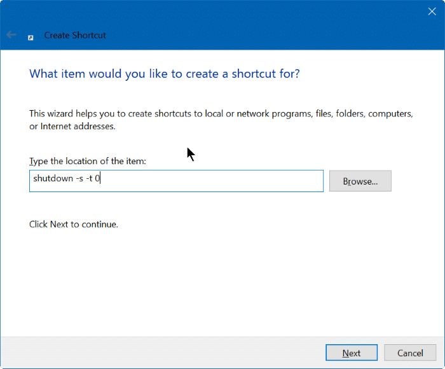Click the Create Shortcut wizard icon
The image size is (445, 369).
(31, 38)
